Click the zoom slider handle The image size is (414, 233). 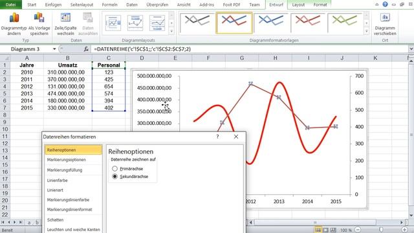click(381, 230)
